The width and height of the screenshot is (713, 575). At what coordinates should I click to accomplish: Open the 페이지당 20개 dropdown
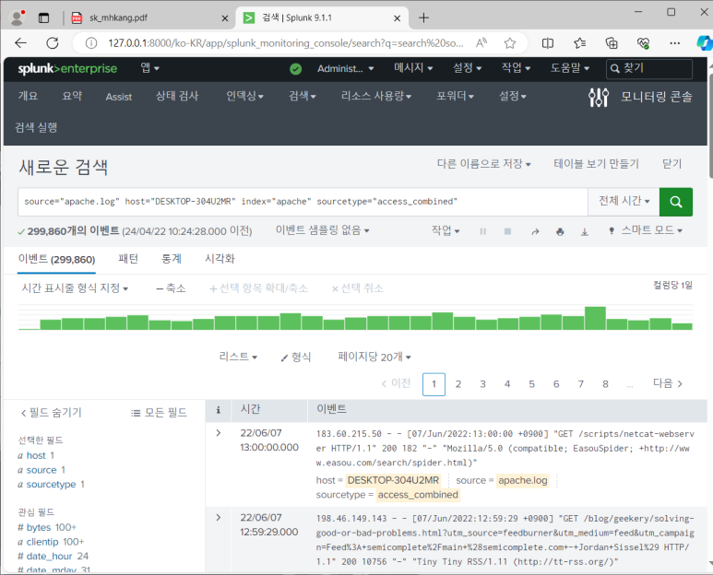[x=374, y=357]
